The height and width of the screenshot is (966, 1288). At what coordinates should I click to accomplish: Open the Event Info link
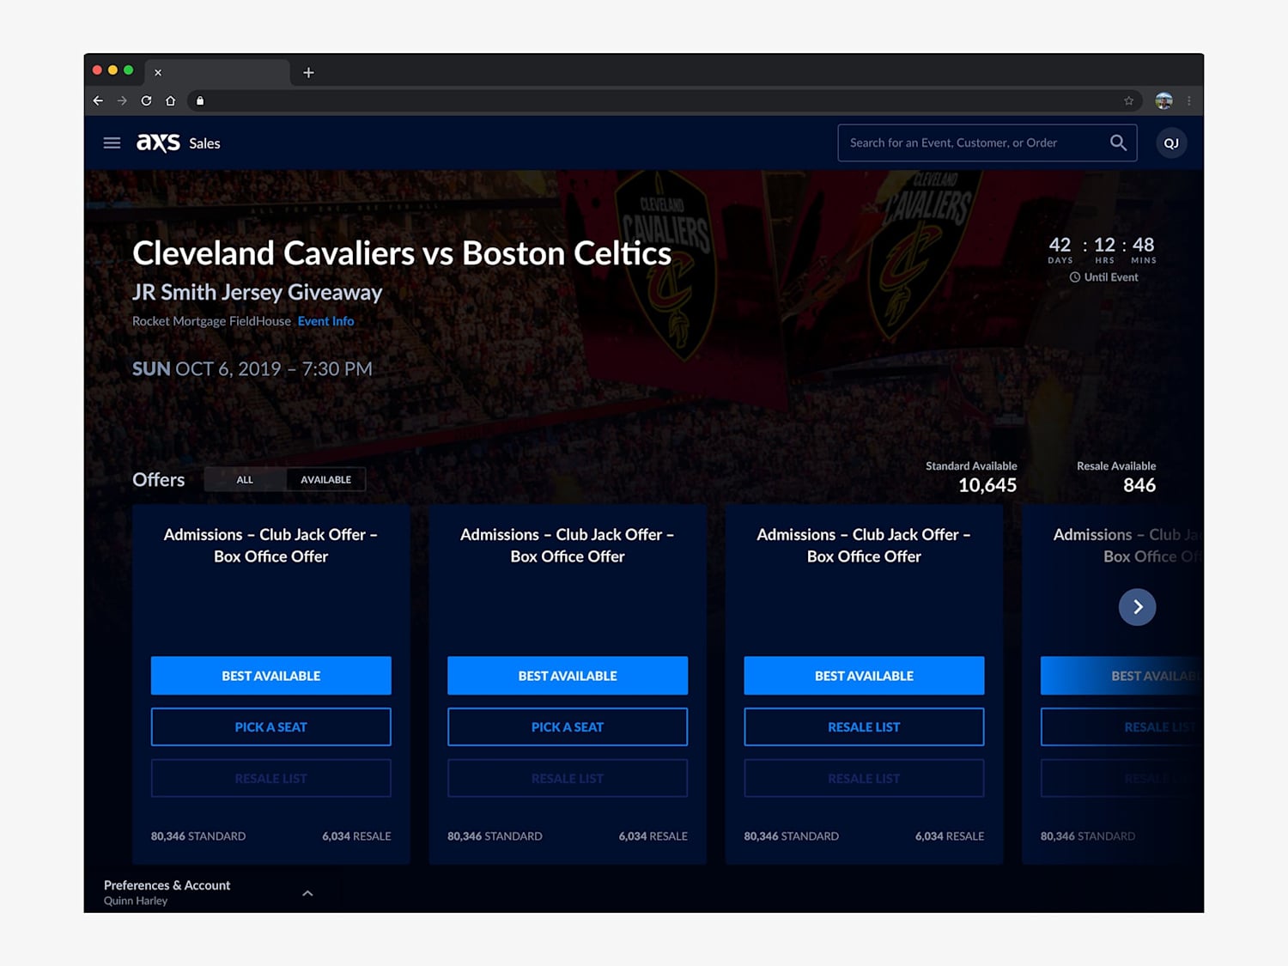[x=325, y=321]
